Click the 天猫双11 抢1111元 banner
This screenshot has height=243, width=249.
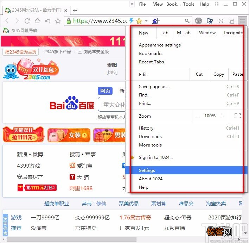point(23,135)
